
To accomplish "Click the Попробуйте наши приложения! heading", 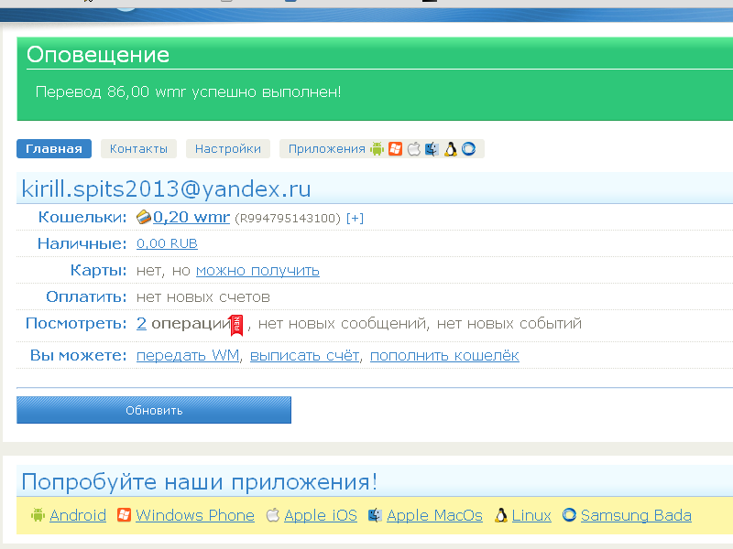I will [200, 482].
